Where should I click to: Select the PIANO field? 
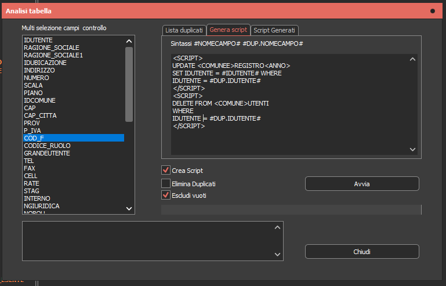(74, 93)
